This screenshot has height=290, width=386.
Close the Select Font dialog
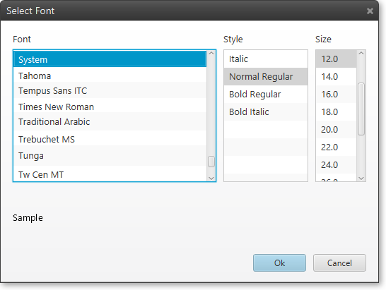coord(370,11)
